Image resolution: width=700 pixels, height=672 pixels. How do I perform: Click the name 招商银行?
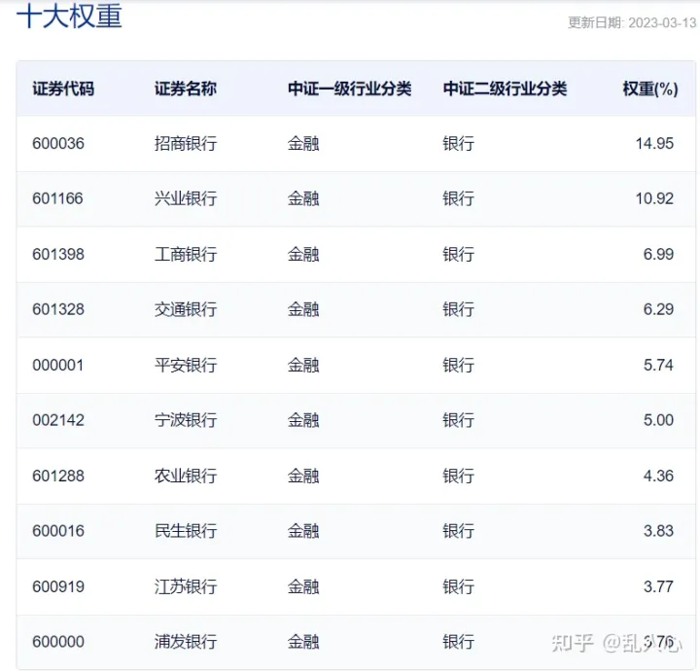pyautogui.click(x=186, y=143)
